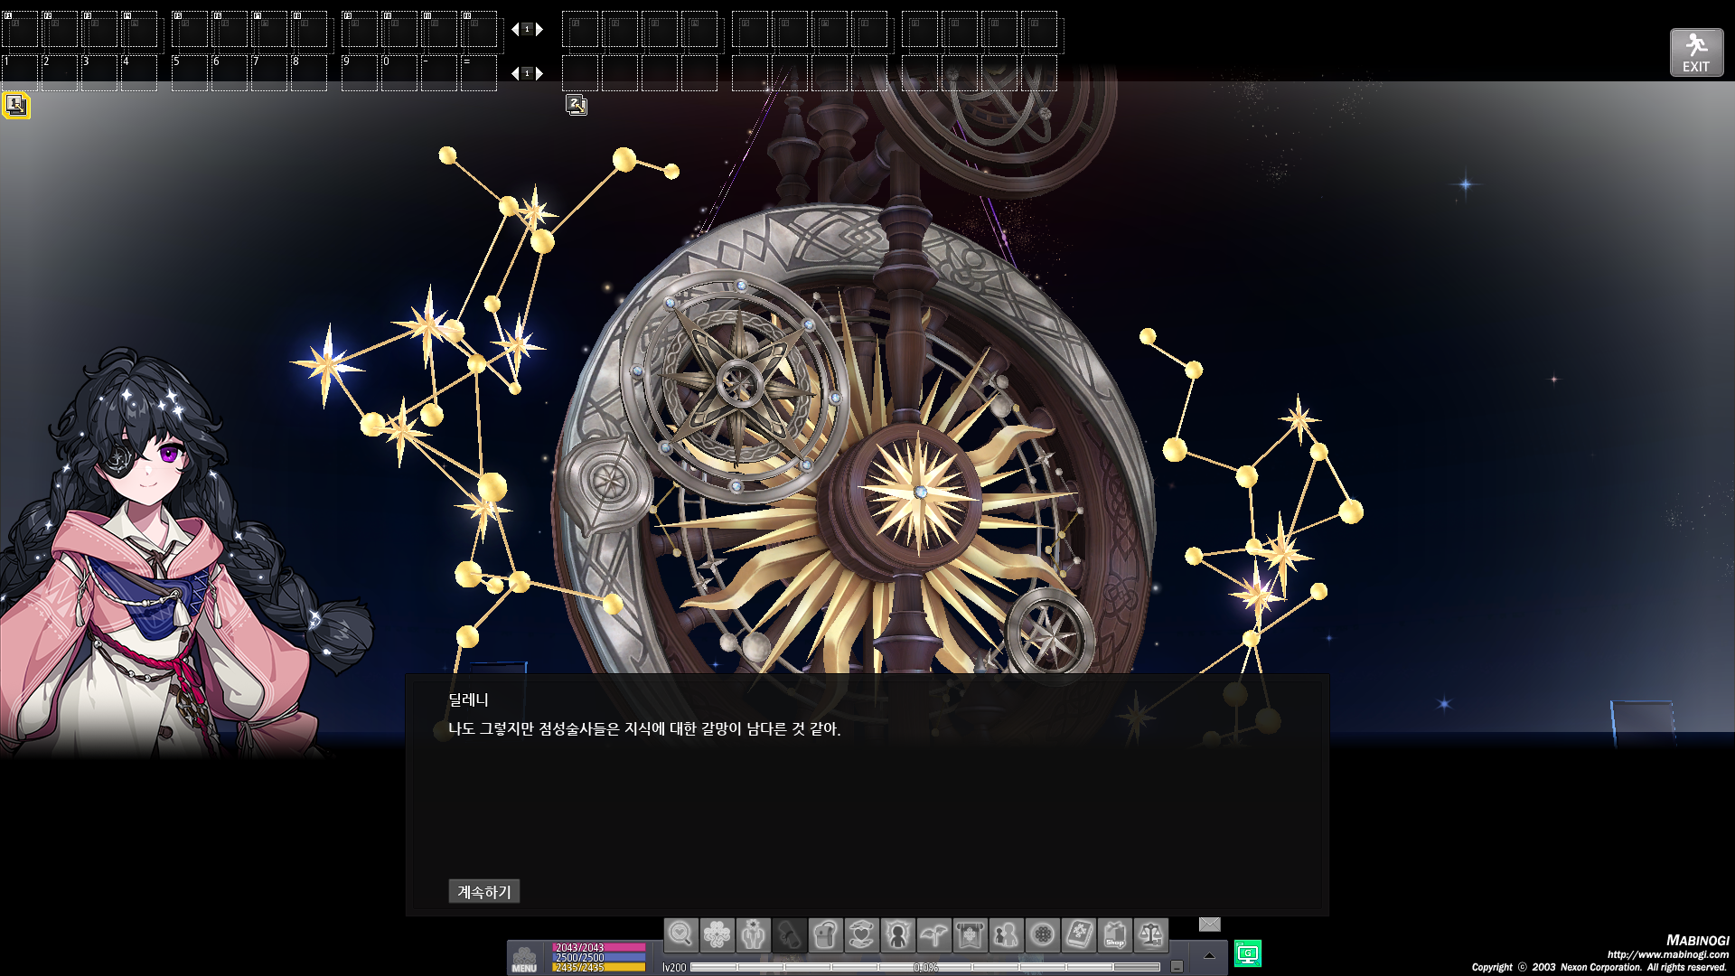This screenshot has width=1735, height=976.
Task: Open the two people friends icon
Action: (1007, 934)
